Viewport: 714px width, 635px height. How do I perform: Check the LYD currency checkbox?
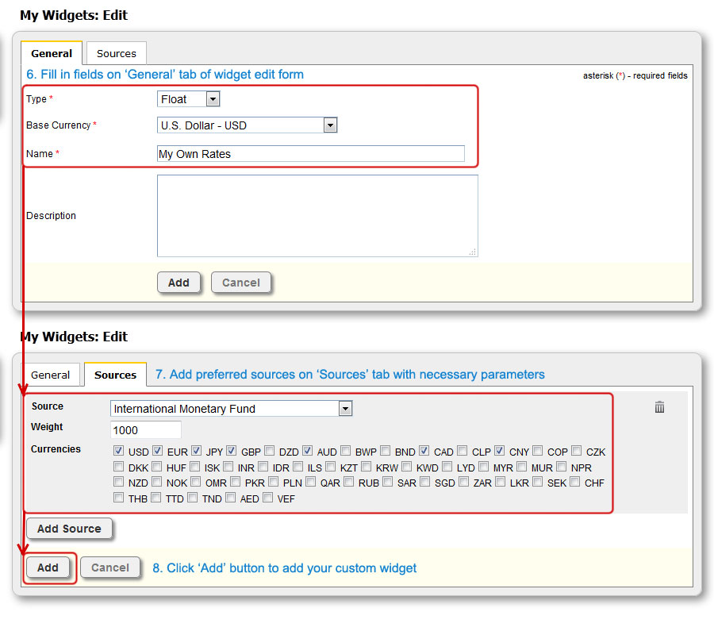(x=447, y=467)
